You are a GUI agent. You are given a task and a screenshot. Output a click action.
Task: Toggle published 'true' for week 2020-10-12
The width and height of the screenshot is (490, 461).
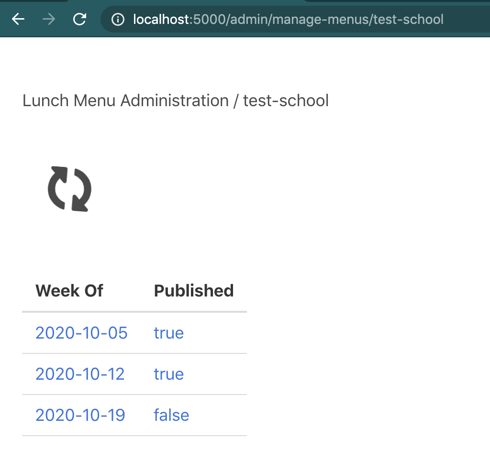169,374
